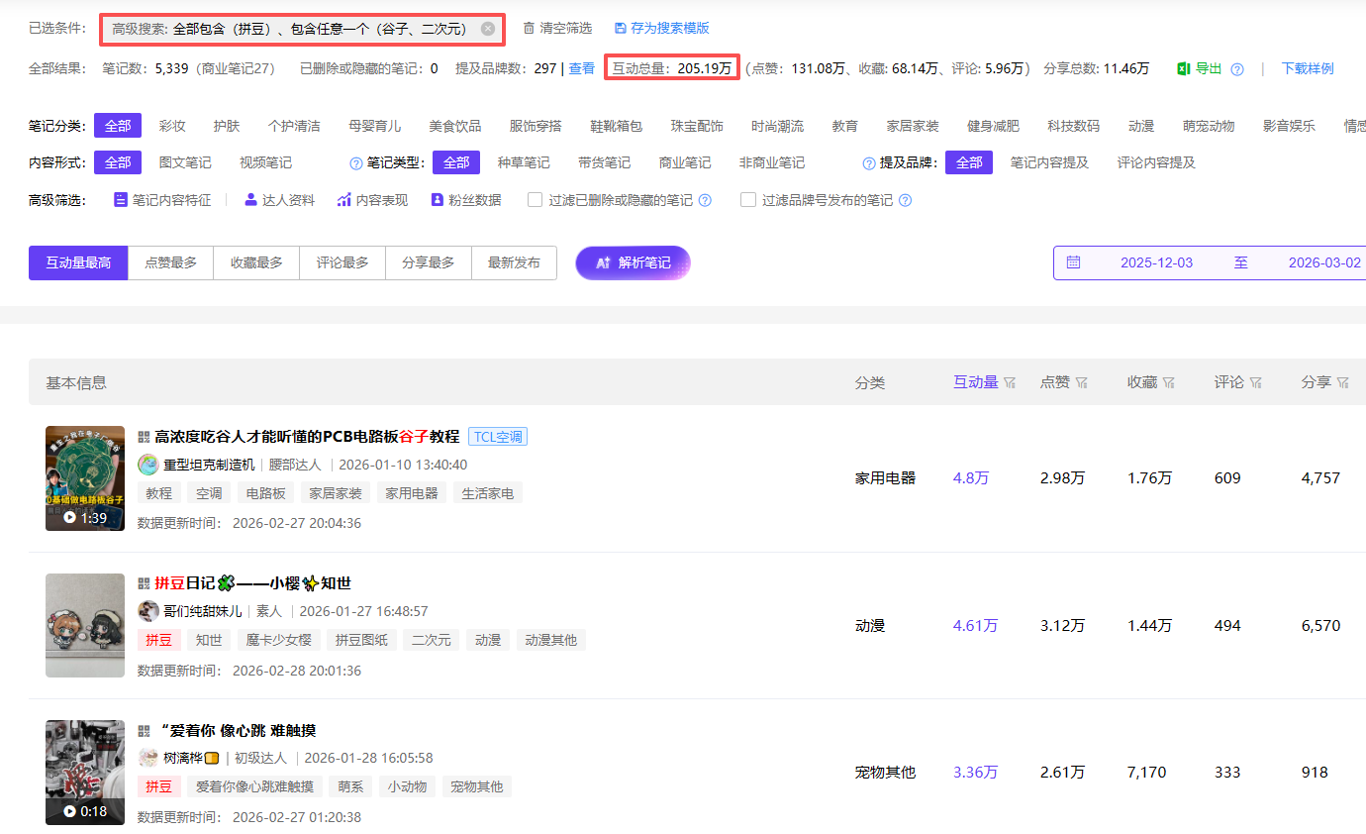The height and width of the screenshot is (834, 1366).
Task: Select the 最新发布 sort tab
Action: click(x=514, y=262)
